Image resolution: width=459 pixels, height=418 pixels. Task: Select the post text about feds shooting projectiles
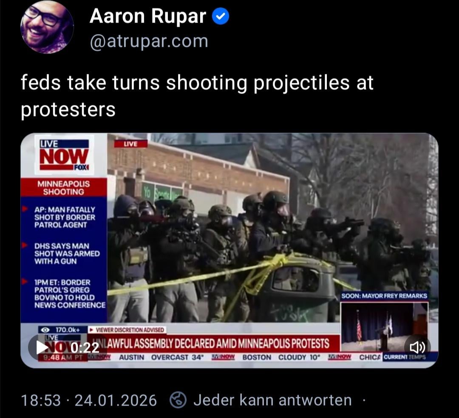(197, 96)
